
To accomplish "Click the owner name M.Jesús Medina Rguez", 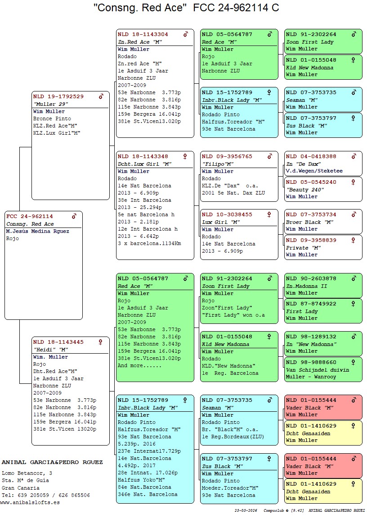I will [x=38, y=231].
